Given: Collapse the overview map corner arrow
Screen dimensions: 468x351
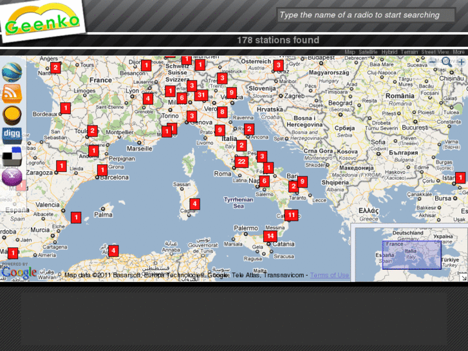Looking at the screenshot, I should point(463,278).
